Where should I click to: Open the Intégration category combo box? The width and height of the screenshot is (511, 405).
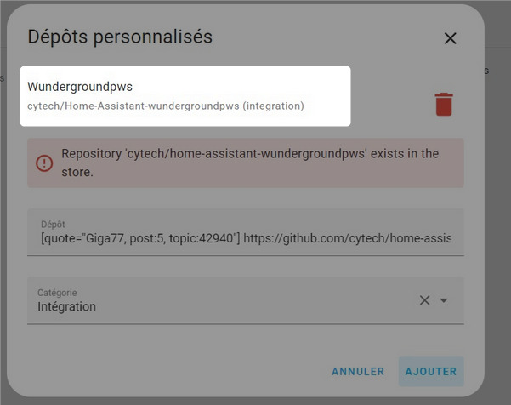pyautogui.click(x=221, y=301)
